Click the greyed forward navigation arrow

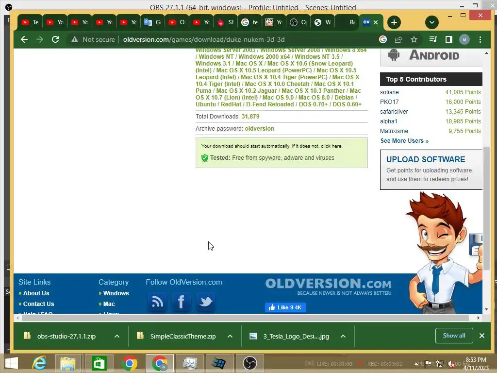click(x=40, y=39)
